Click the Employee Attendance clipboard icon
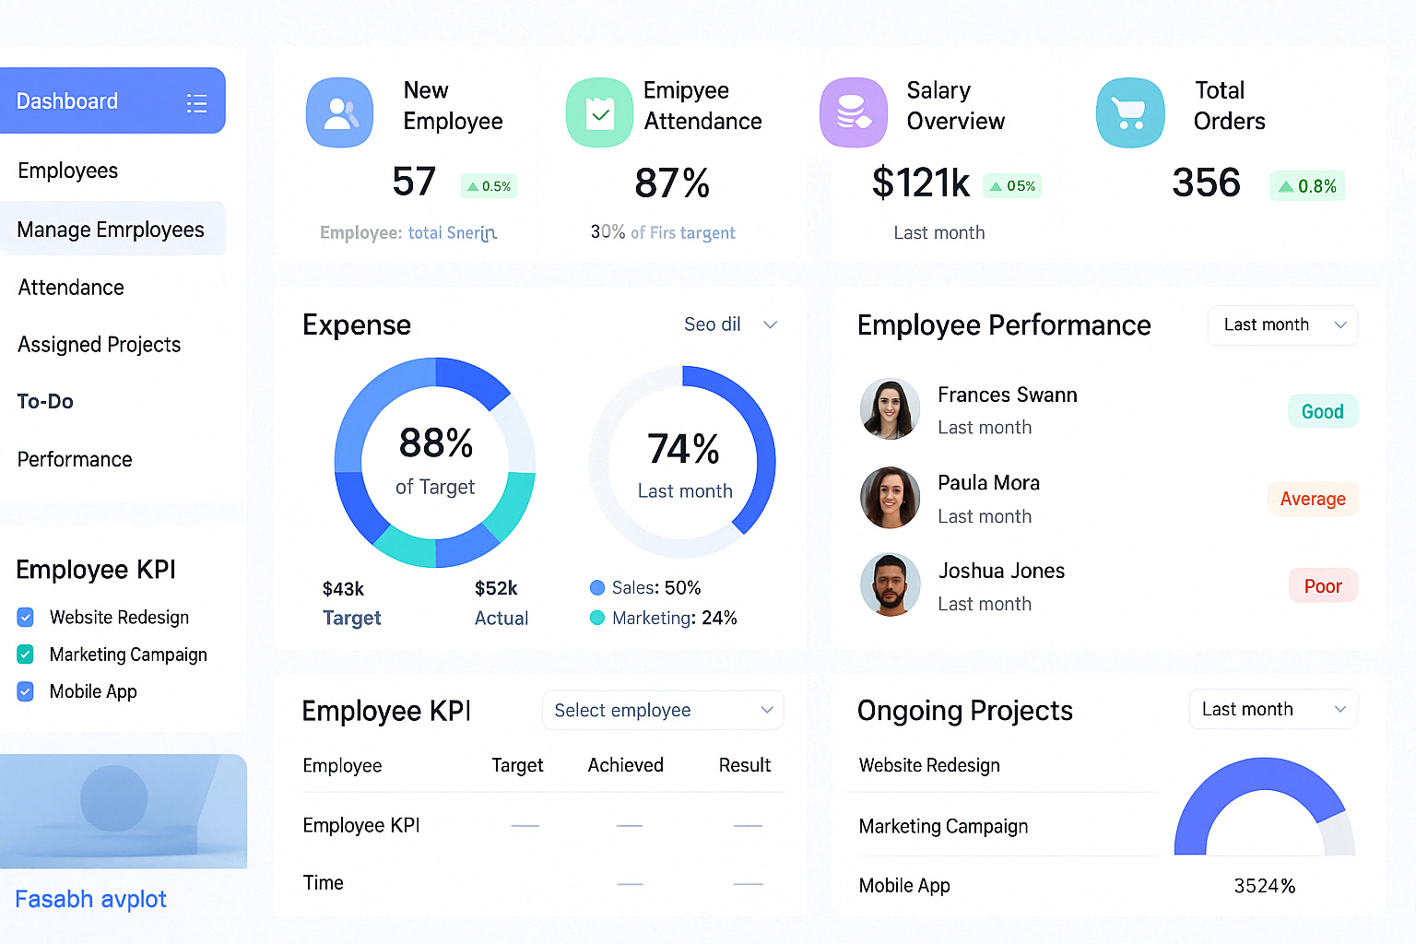Image resolution: width=1416 pixels, height=944 pixels. (599, 112)
